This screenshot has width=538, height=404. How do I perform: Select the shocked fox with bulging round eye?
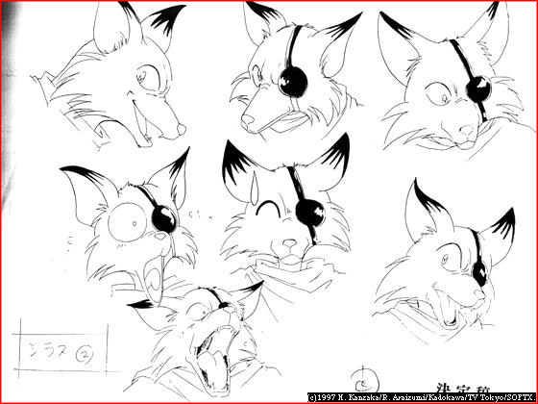[129, 225]
